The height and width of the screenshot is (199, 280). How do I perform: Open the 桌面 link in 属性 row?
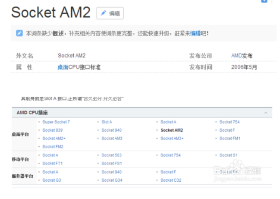(63, 67)
